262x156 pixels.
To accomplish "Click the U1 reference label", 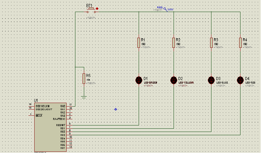I will [36, 100].
